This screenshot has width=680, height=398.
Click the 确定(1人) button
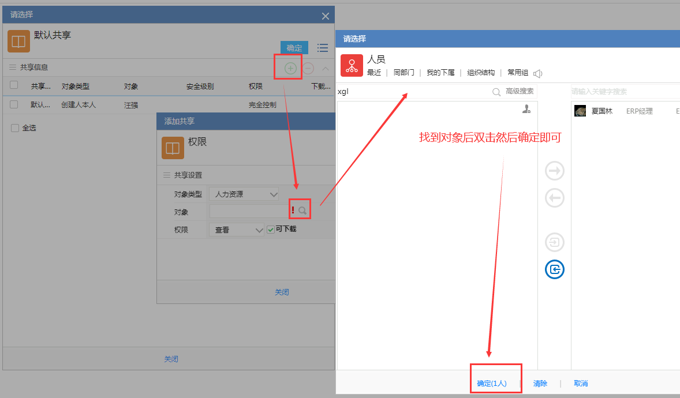pyautogui.click(x=491, y=384)
